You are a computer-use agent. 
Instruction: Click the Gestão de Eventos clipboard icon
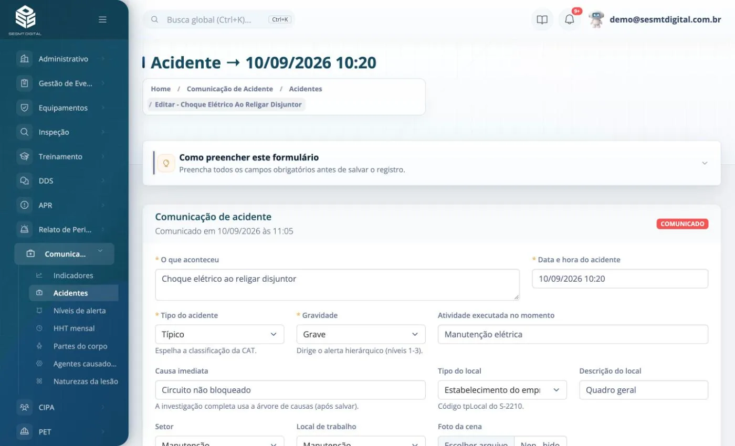(24, 83)
